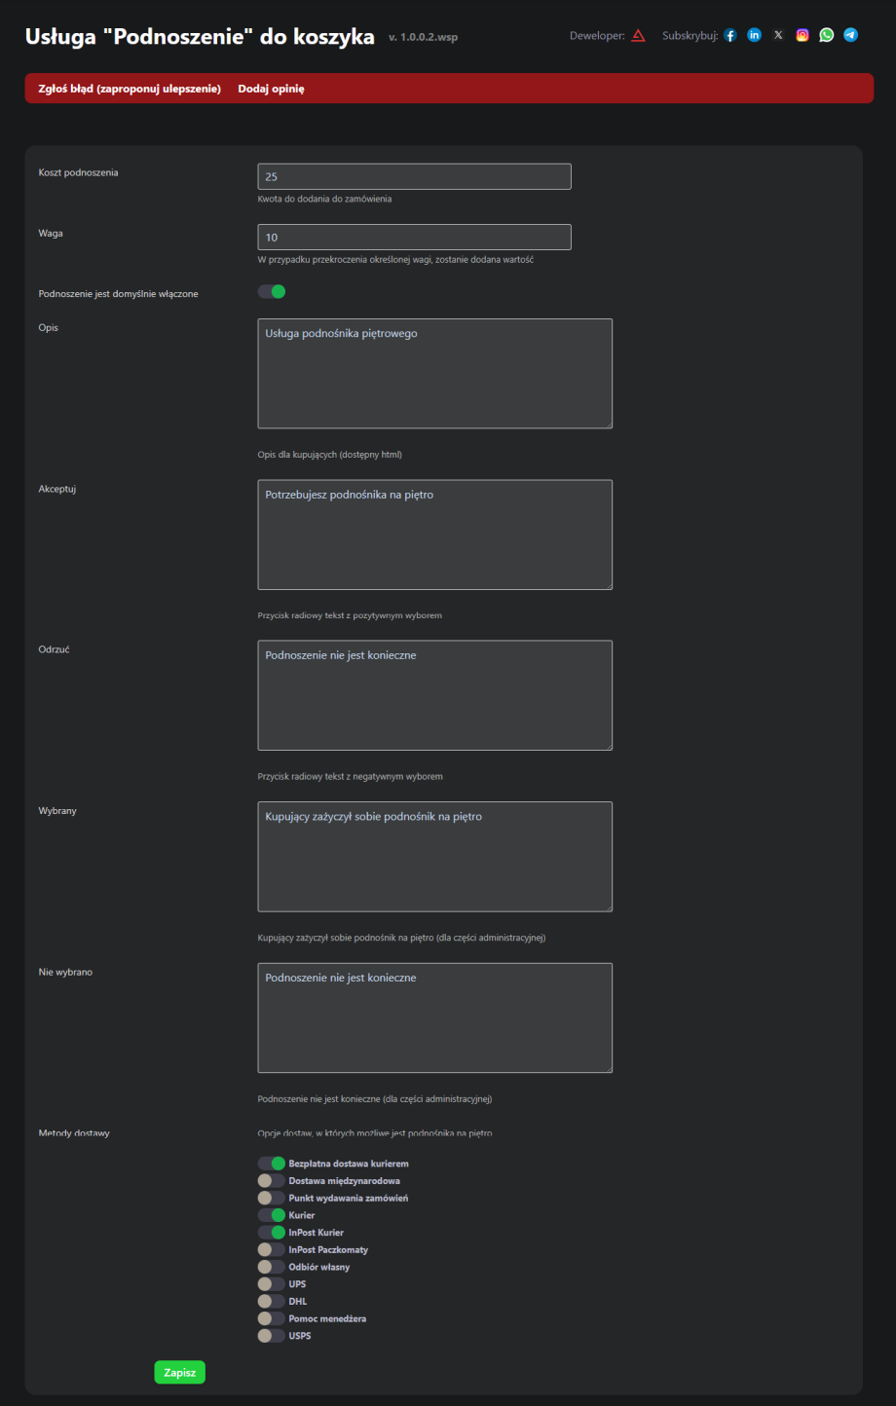Image resolution: width=896 pixels, height=1406 pixels.
Task: Open the Telegram icon link
Action: click(851, 36)
